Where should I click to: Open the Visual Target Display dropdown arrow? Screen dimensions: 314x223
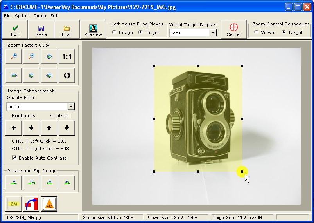[x=213, y=33]
